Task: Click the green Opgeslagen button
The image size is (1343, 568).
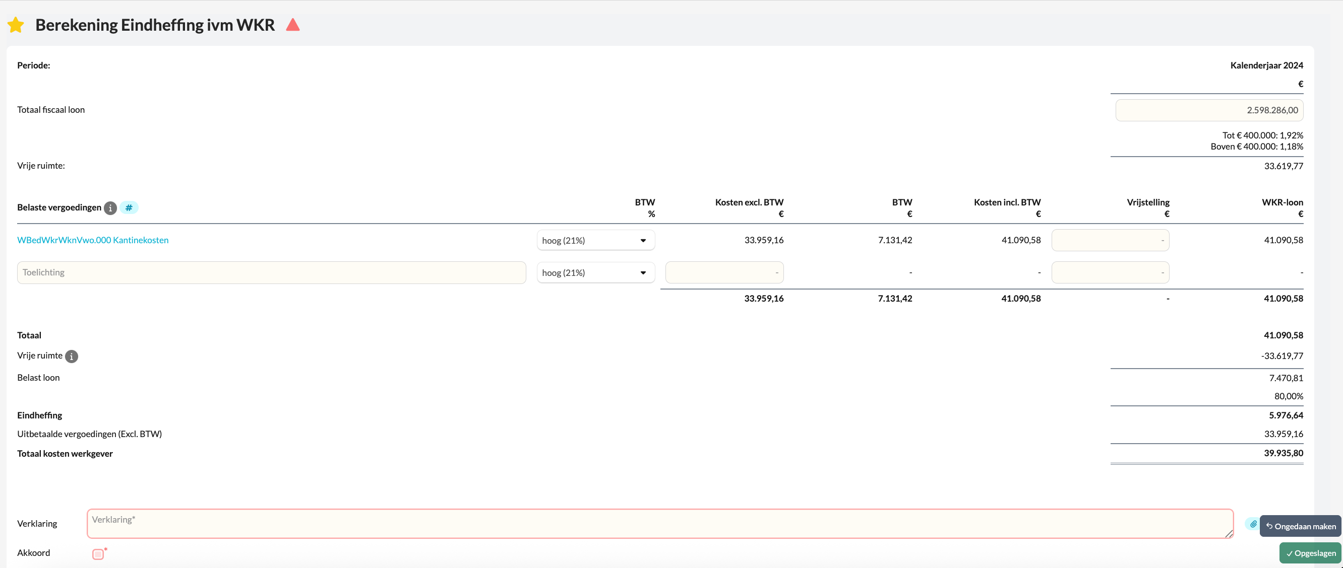Action: [1310, 553]
